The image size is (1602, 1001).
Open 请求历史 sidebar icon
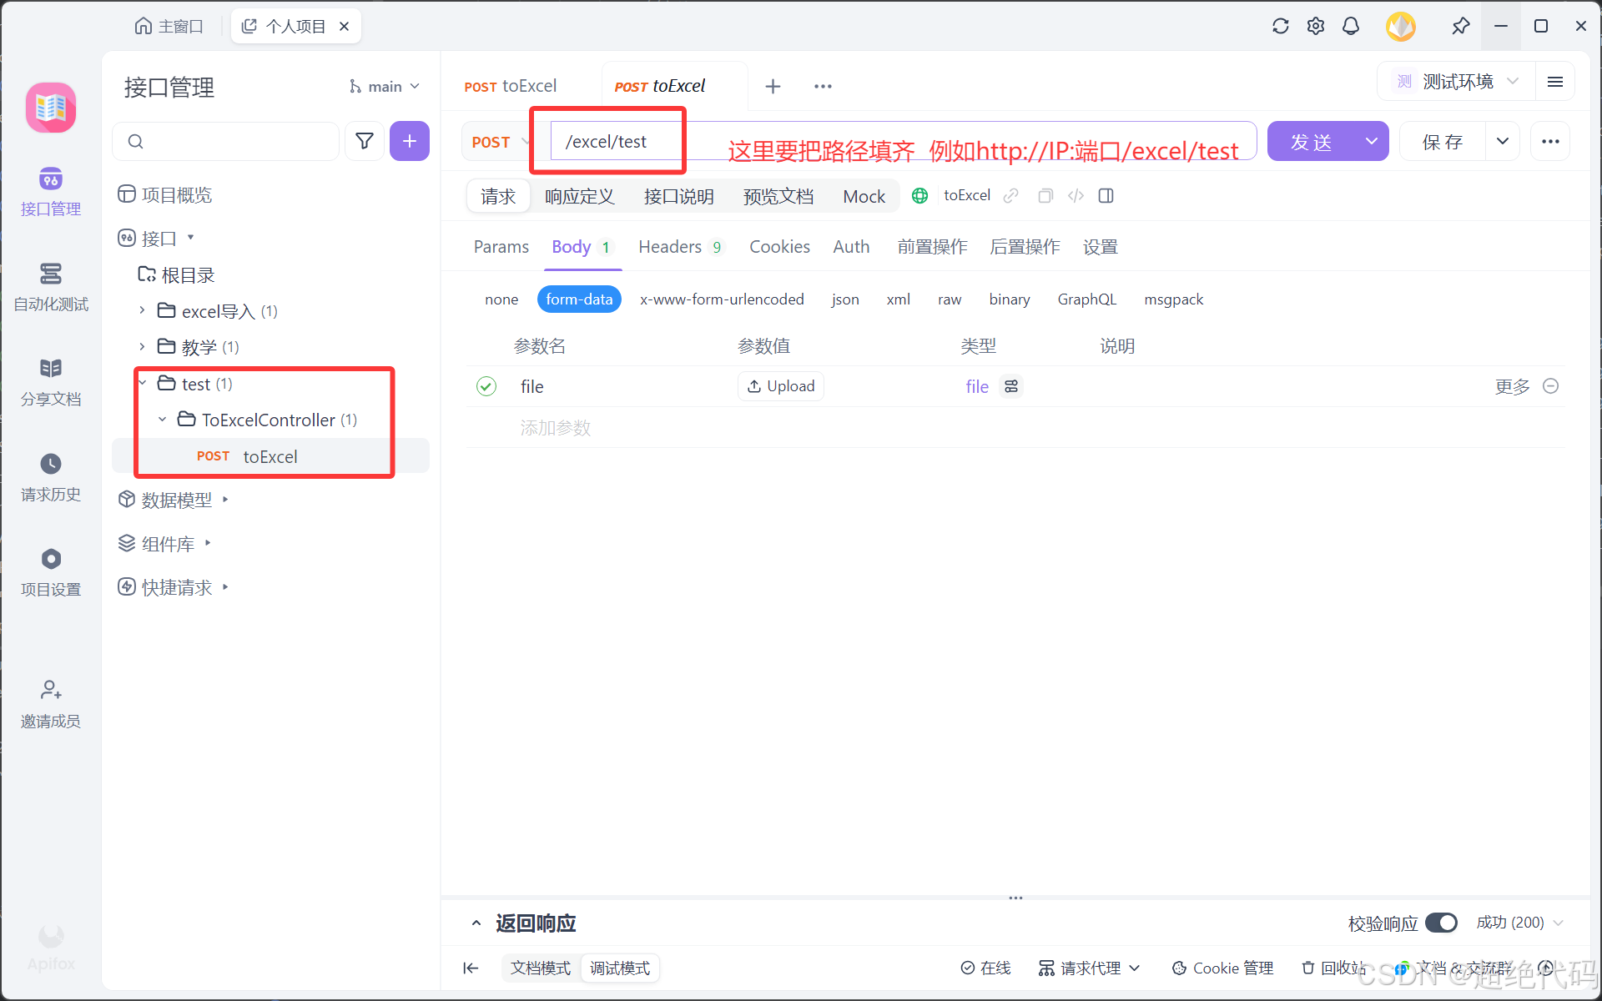click(51, 476)
